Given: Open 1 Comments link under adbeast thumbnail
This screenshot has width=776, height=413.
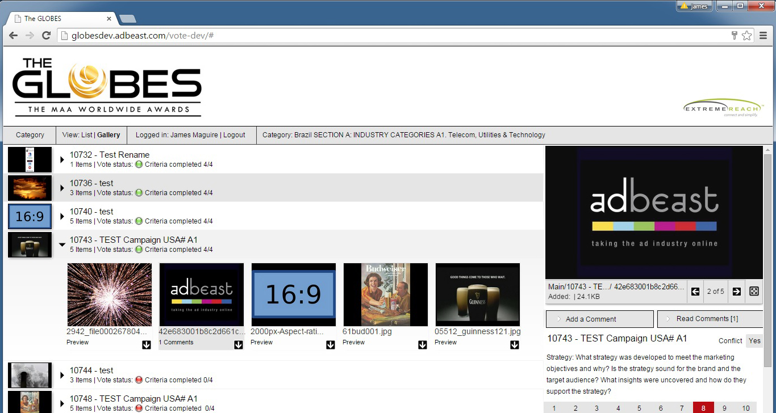Looking at the screenshot, I should [176, 342].
